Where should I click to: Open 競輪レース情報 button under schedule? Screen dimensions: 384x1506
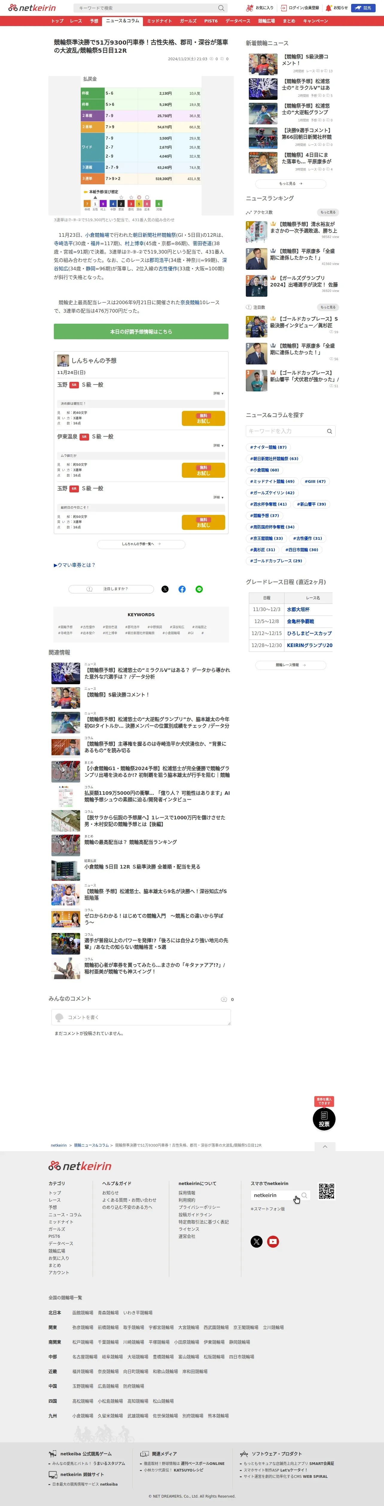[x=290, y=665]
